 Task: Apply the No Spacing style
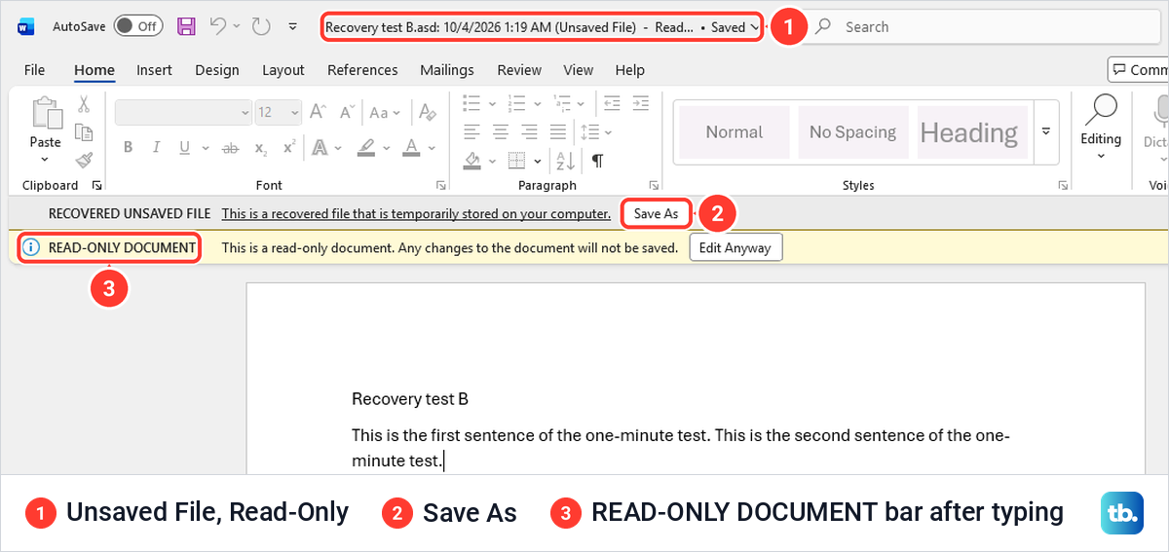(x=852, y=132)
